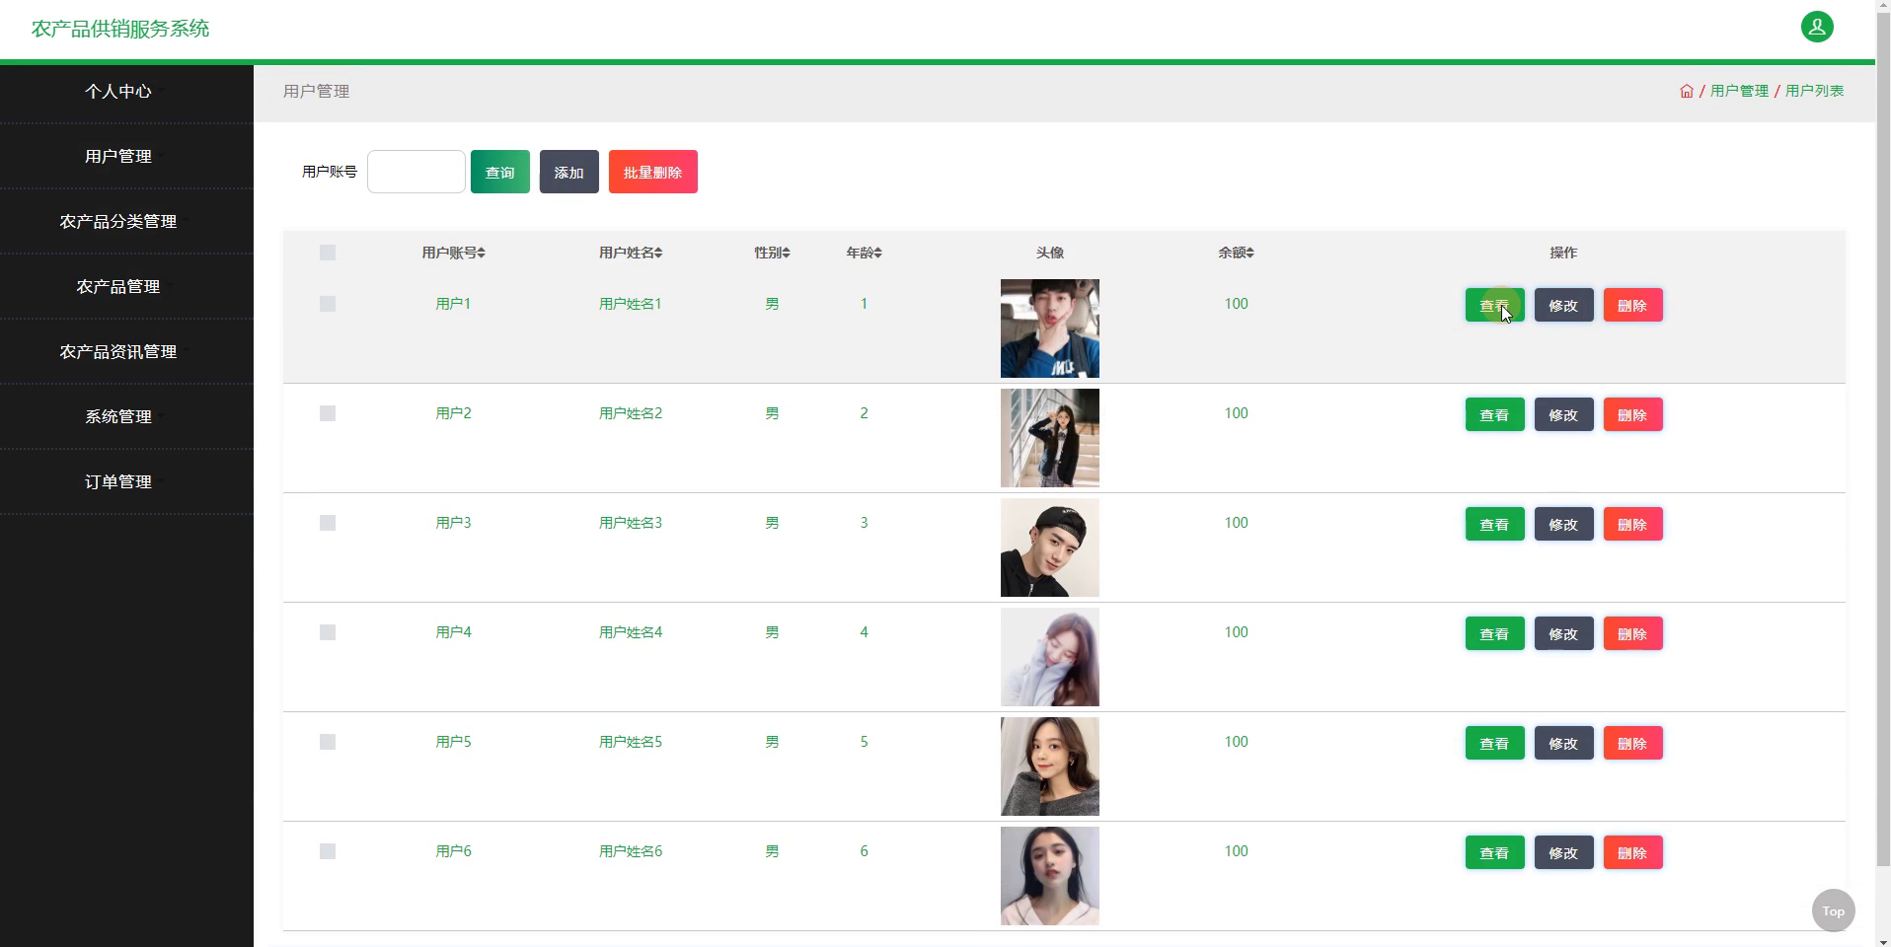View details of 用户4 with 查看
This screenshot has width=1891, height=947.
pos(1494,633)
